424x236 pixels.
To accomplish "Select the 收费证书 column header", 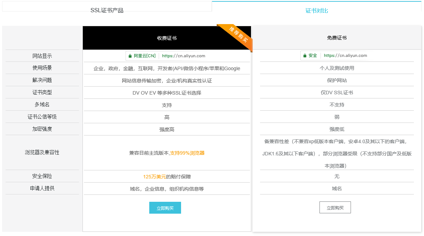I will [x=167, y=38].
